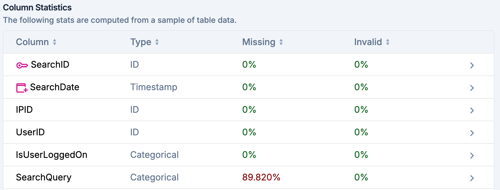Sort table by Invalid percentage arrows
This screenshot has height=190, width=500.
click(x=388, y=42)
